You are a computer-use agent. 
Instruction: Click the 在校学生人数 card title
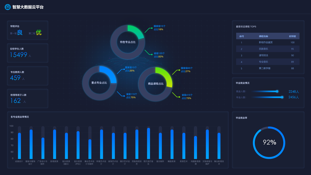17,49
